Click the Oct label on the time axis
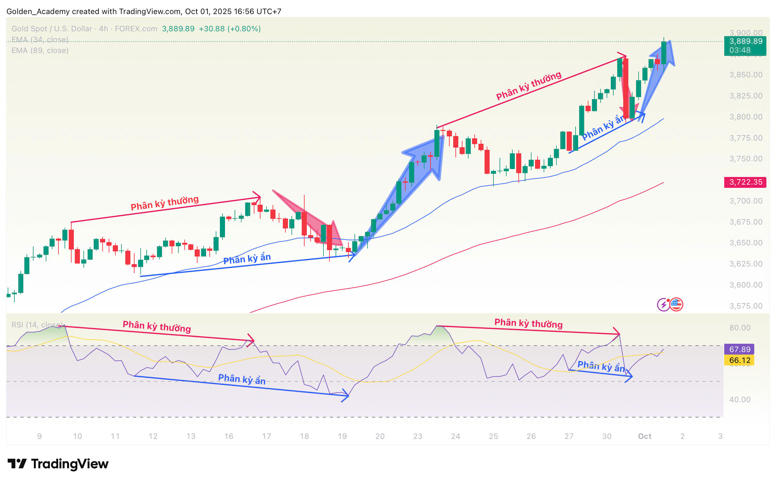776x483 pixels. point(644,436)
